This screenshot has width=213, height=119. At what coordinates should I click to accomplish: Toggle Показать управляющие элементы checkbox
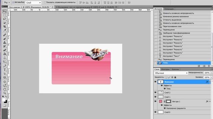[x=45, y=2]
